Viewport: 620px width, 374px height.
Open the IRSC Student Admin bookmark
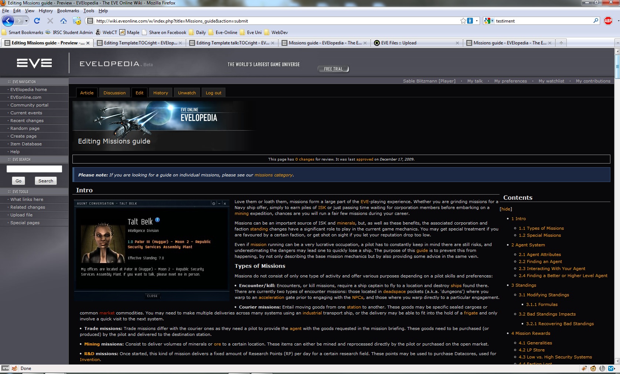coord(69,33)
